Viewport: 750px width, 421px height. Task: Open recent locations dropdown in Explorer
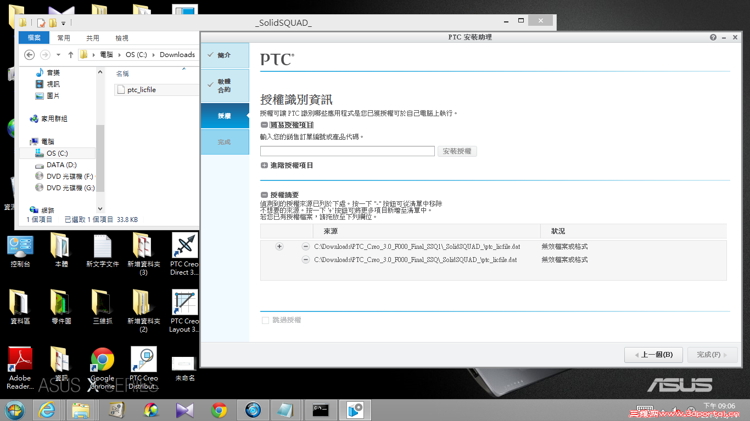pyautogui.click(x=59, y=55)
